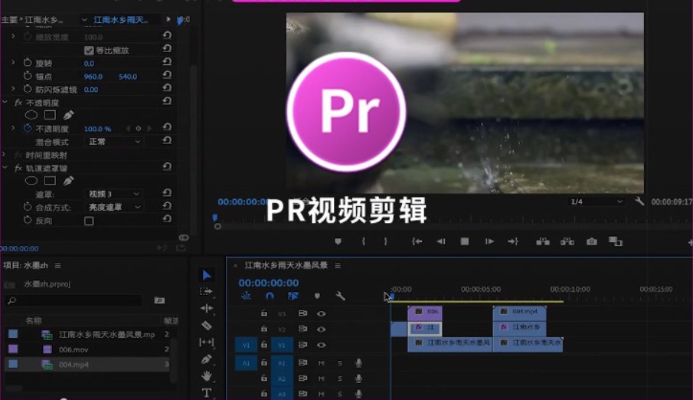Select 项目: 水墨zh panel tab
The width and height of the screenshot is (693, 400).
pyautogui.click(x=25, y=265)
